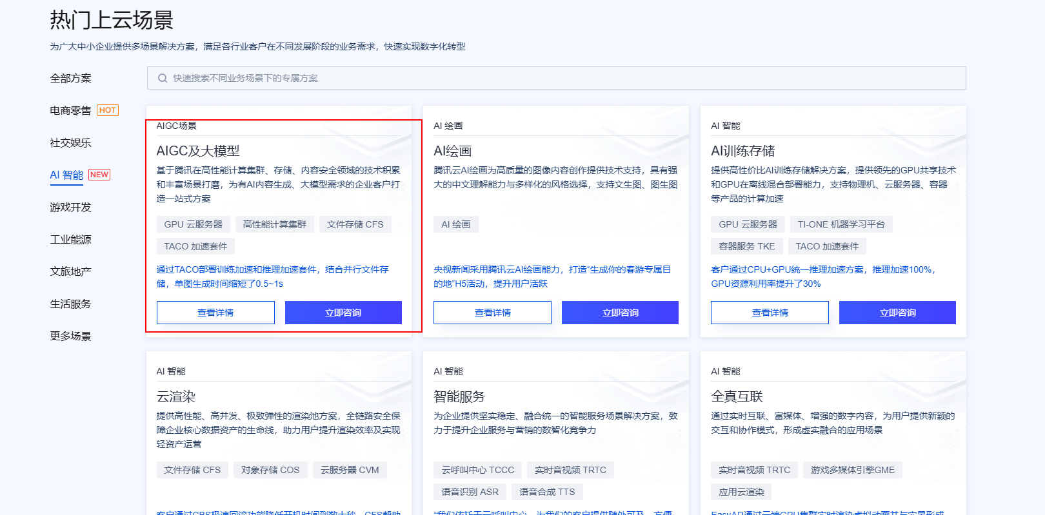Open the CPU+GPU统一推理加速 case link
Viewport: 1045px width, 515px height.
[824, 277]
